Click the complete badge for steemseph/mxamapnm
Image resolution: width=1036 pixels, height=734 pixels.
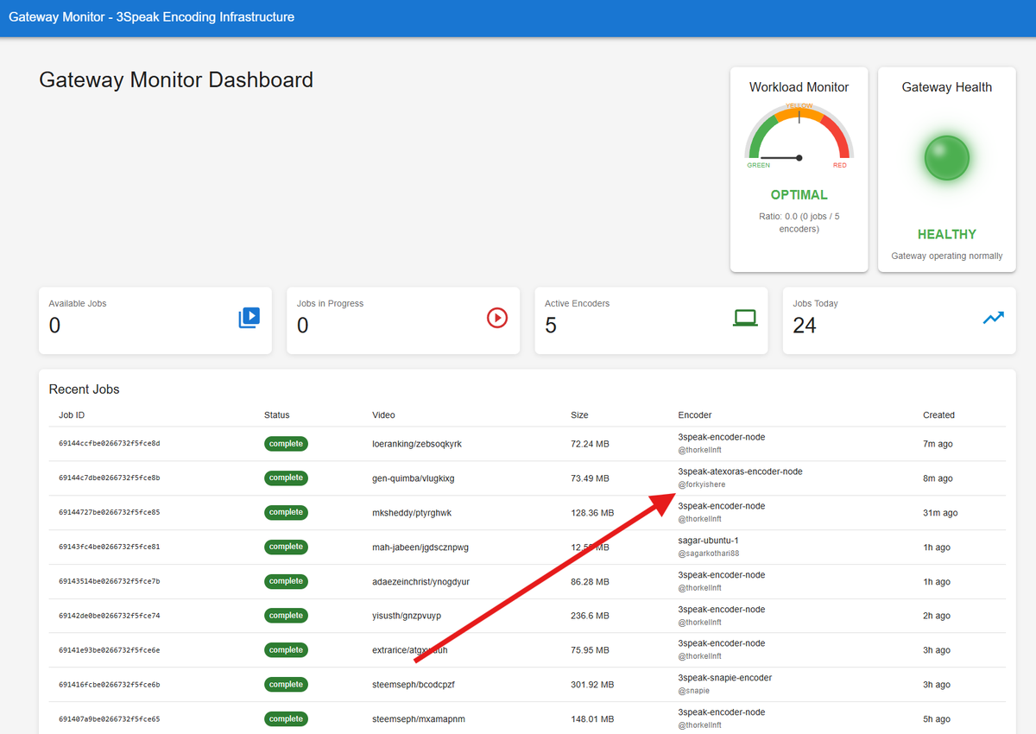(x=286, y=718)
